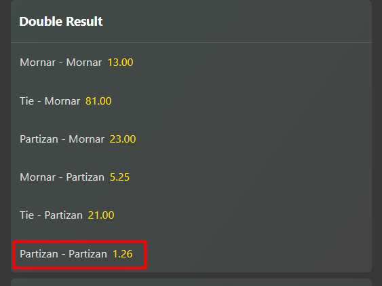This screenshot has width=382, height=286.
Task: Click the word Tie in Tie - Mornar
Action: pyautogui.click(x=26, y=101)
